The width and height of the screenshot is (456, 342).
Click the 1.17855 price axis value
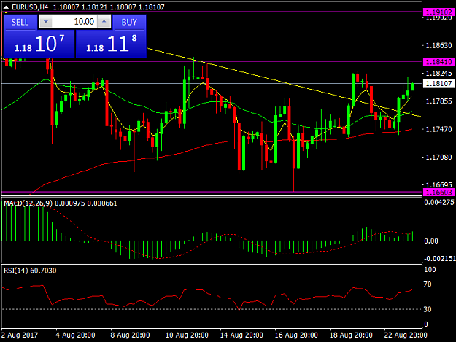(438, 101)
